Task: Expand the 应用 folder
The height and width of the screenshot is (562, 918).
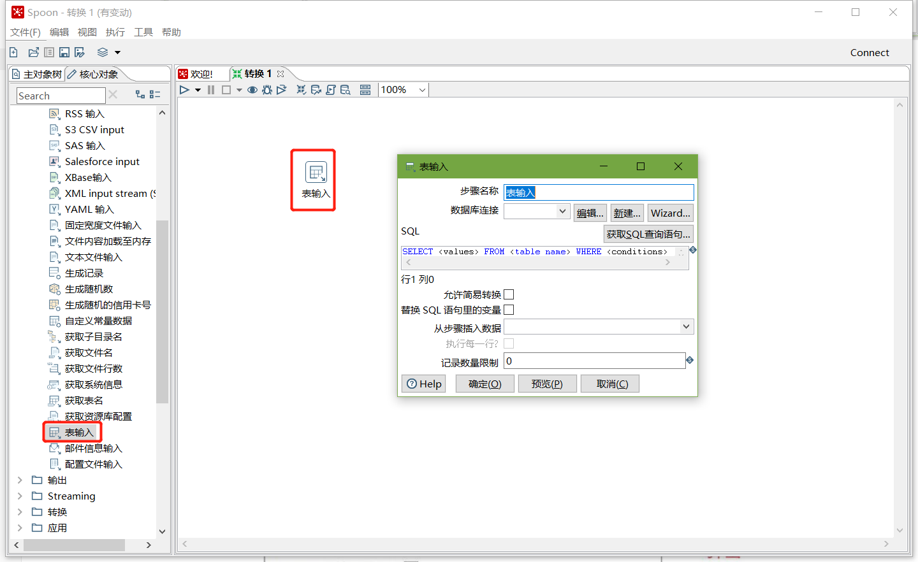Action: click(20, 528)
